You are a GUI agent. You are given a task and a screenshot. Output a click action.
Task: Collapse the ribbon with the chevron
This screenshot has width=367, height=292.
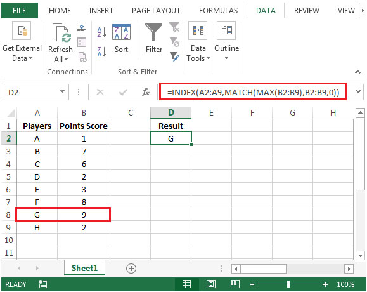357,72
